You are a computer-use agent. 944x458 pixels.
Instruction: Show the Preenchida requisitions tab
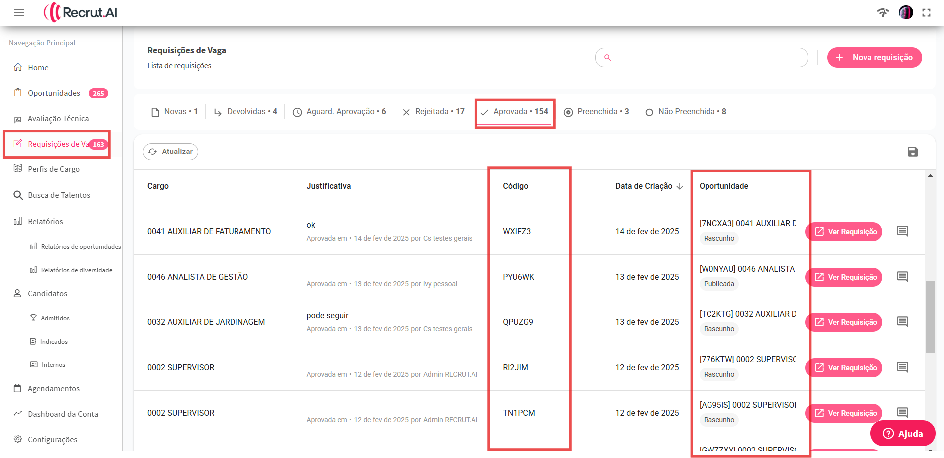[x=596, y=112]
